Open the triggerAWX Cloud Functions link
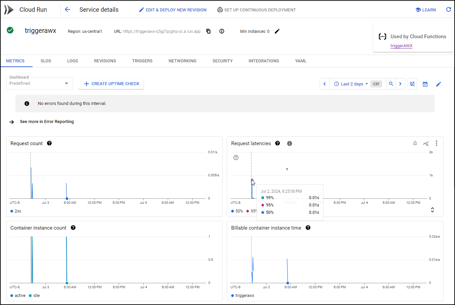The image size is (455, 305). [401, 46]
